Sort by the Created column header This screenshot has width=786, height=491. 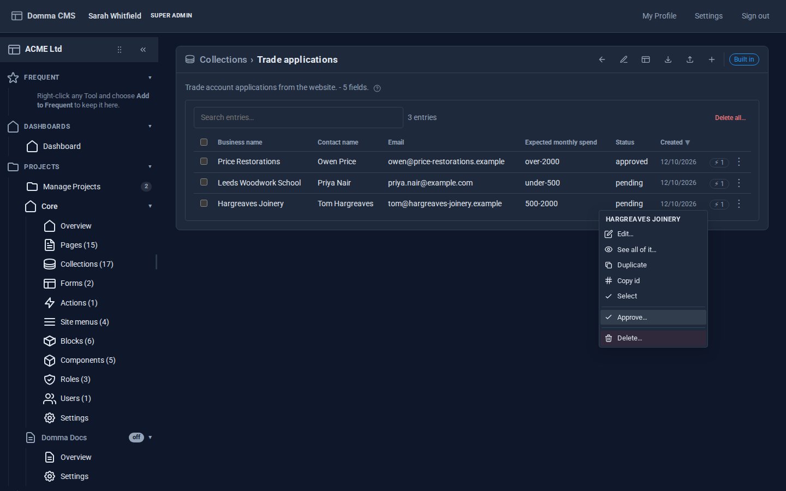click(675, 142)
